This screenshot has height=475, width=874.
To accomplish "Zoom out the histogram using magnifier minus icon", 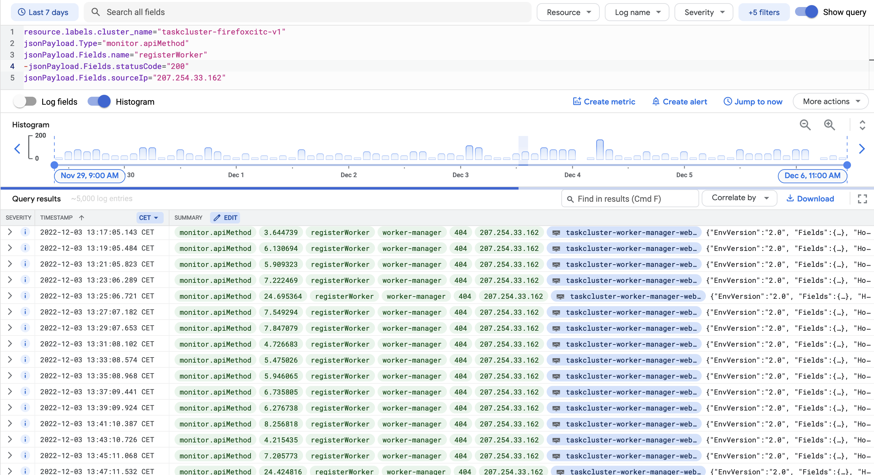I will [806, 125].
